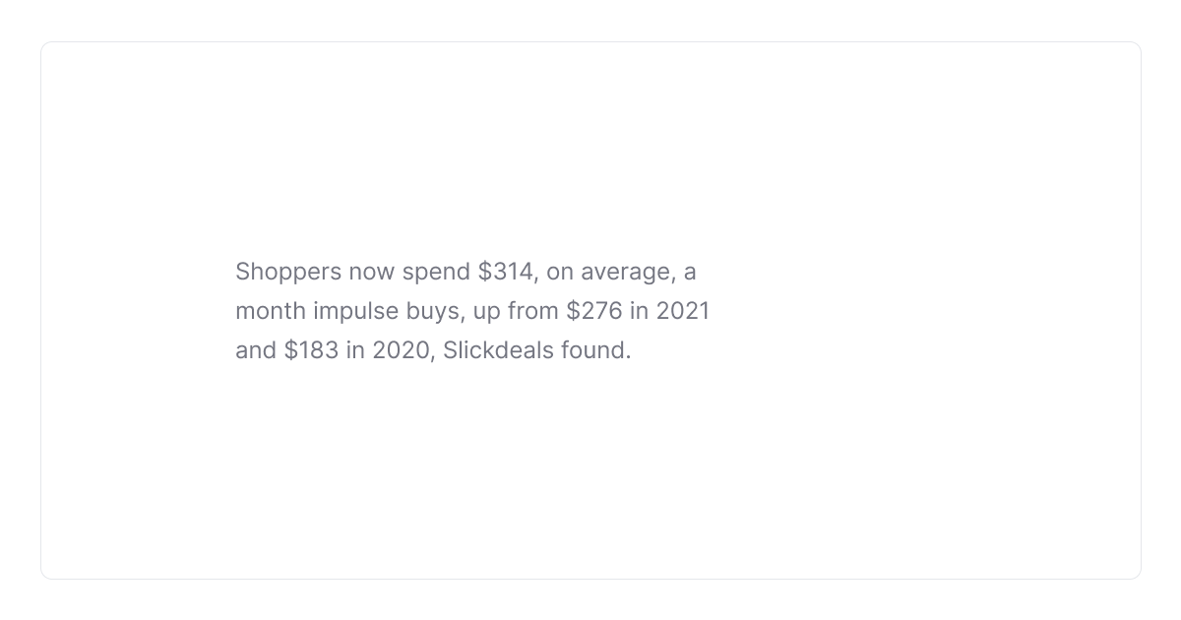Click the word "and" starting the third line
1181x620 pixels.
point(256,350)
